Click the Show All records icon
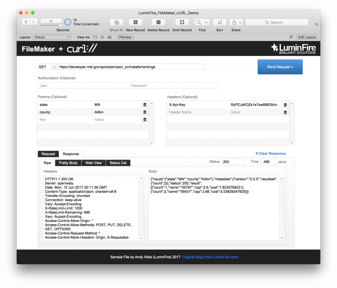The height and width of the screenshot is (288, 337). tap(116, 22)
